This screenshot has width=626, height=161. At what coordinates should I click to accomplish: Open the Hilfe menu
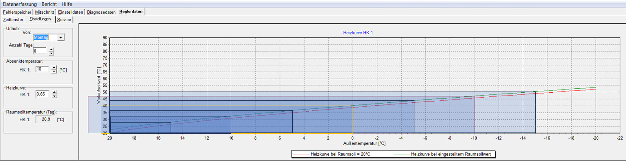pyautogui.click(x=67, y=4)
